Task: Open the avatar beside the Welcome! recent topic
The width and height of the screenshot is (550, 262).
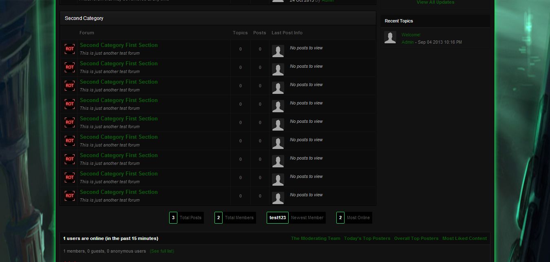Action: point(390,38)
